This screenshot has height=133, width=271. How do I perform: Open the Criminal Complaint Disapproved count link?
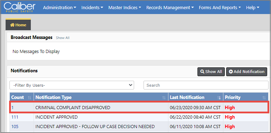(x=12, y=107)
